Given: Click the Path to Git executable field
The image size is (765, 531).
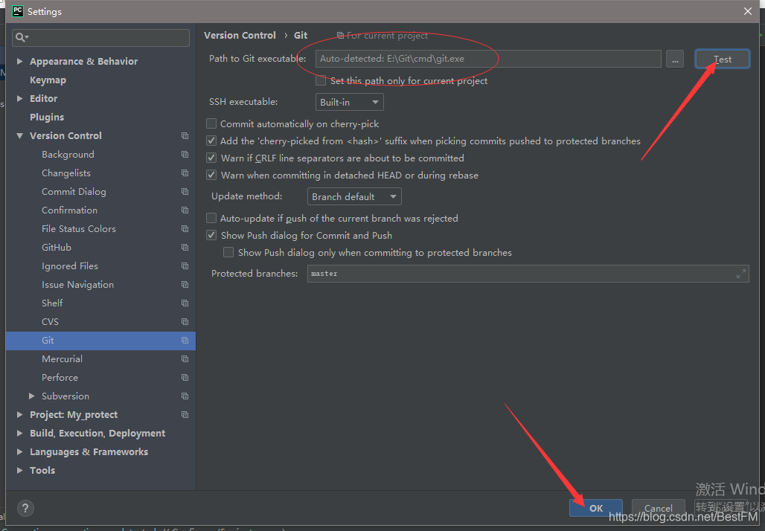Looking at the screenshot, I should pos(488,59).
